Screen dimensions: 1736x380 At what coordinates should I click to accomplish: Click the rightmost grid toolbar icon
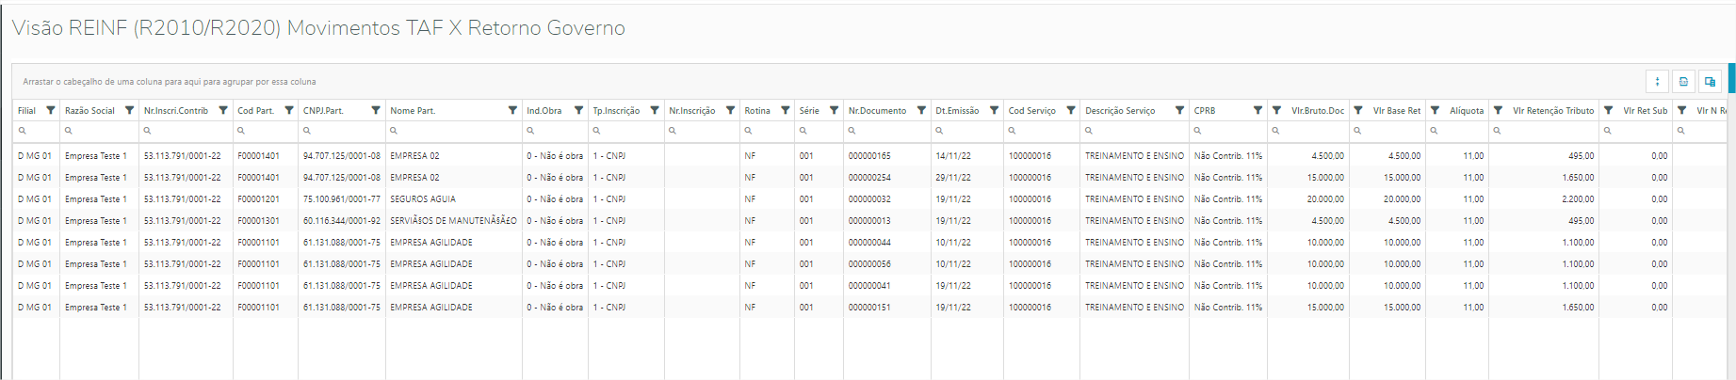(x=1710, y=82)
